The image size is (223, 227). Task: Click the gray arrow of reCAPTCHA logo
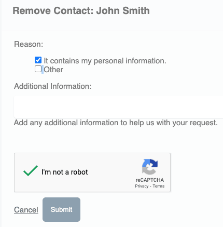point(149,170)
